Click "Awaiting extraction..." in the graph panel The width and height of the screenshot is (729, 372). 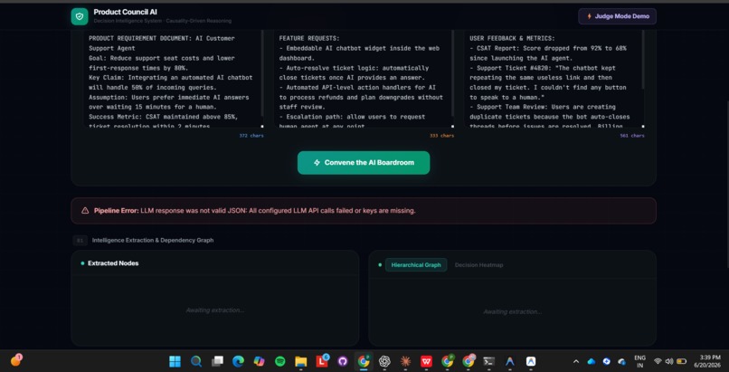click(x=512, y=311)
